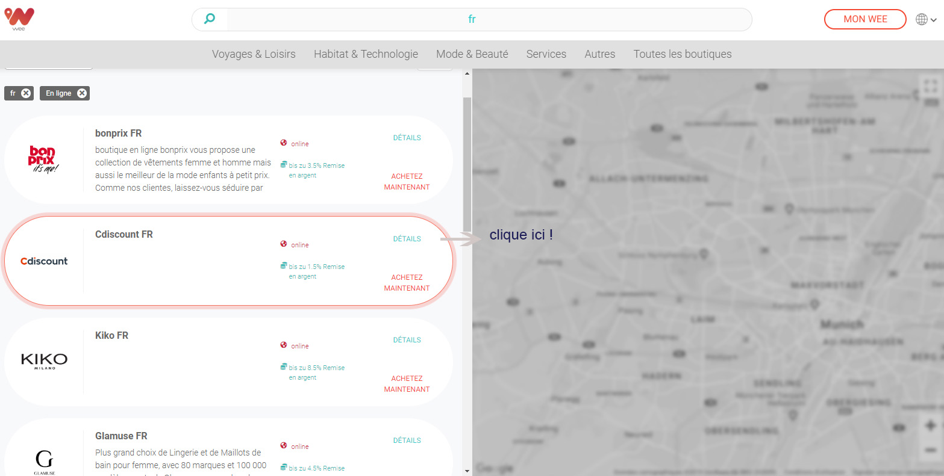Toggle fullscreen map view icon
944x476 pixels.
coord(930,86)
